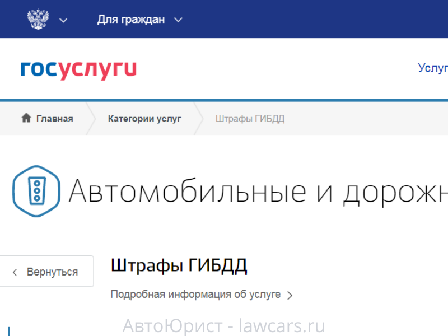Click the arrow after 'Подробная информация об услуге'

[290, 295]
